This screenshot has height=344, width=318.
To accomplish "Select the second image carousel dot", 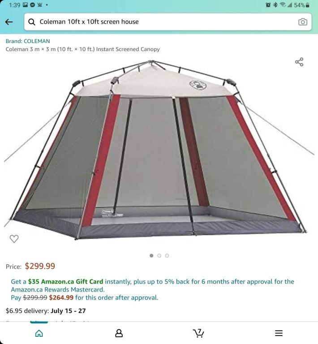I will [x=159, y=256].
